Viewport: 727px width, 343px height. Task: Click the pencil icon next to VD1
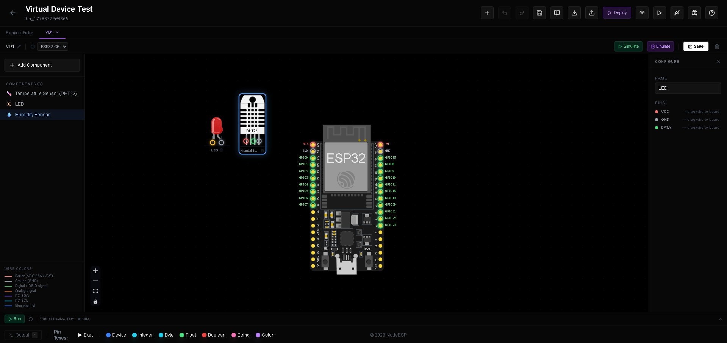(19, 47)
